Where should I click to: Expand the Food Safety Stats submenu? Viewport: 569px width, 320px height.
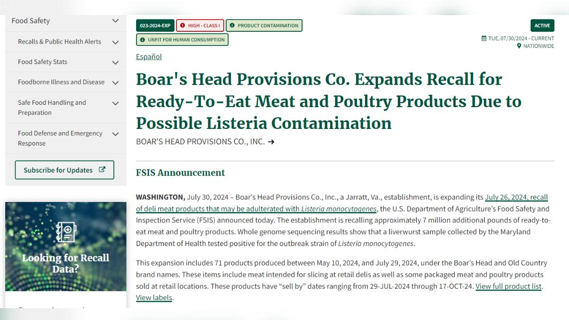(x=115, y=62)
